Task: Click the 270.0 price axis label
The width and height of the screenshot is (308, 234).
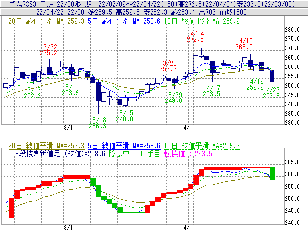Action: pos(292,48)
